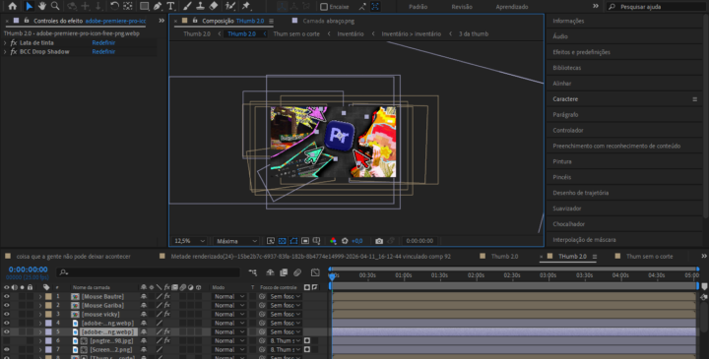Click the Pesquisar ajuda search field
709x359 pixels.
pos(658,7)
